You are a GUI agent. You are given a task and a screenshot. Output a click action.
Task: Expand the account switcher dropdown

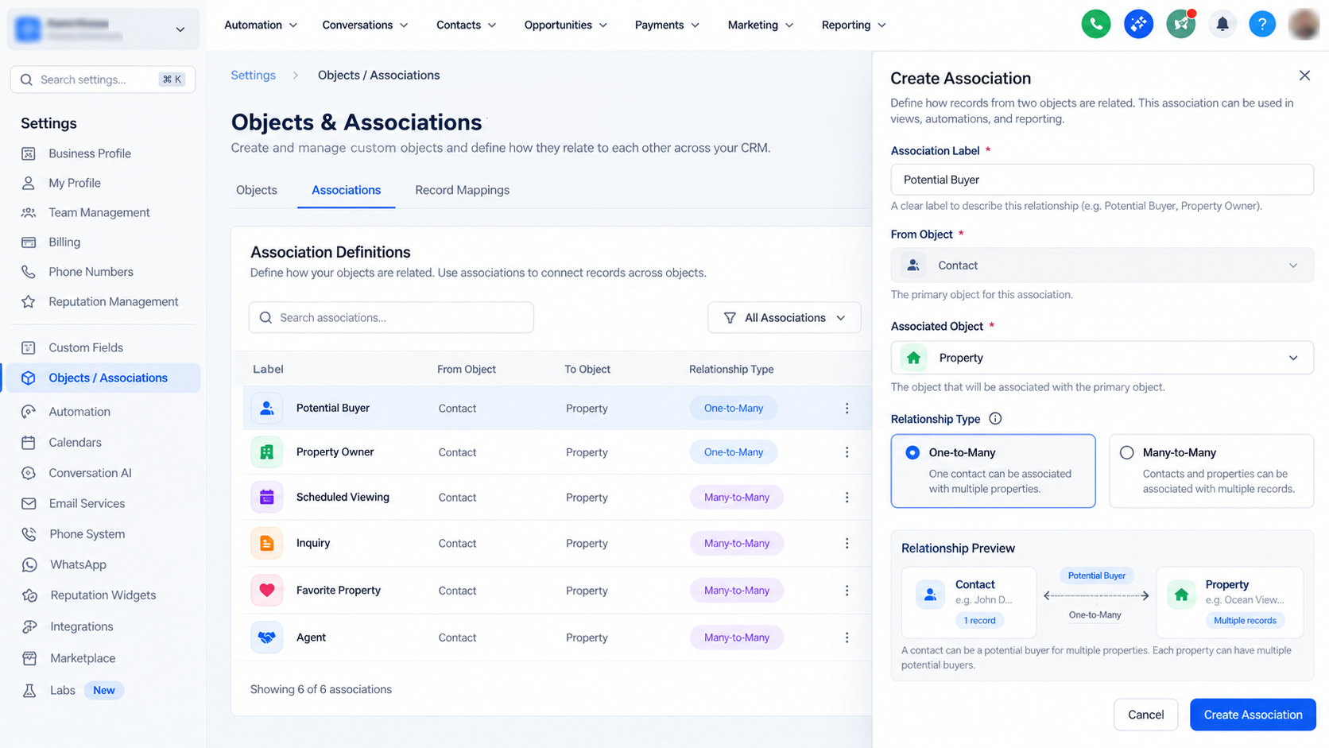(103, 29)
